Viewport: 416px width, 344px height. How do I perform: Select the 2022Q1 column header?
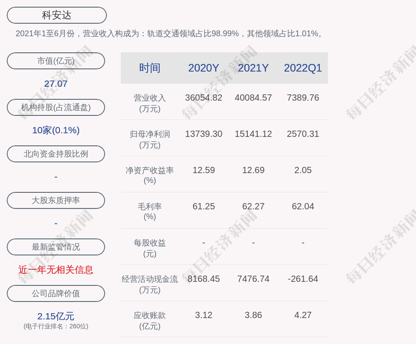pos(303,68)
